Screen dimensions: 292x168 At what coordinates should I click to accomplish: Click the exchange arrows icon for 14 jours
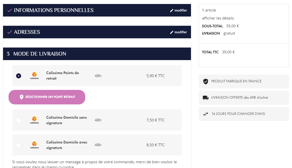tap(206, 114)
